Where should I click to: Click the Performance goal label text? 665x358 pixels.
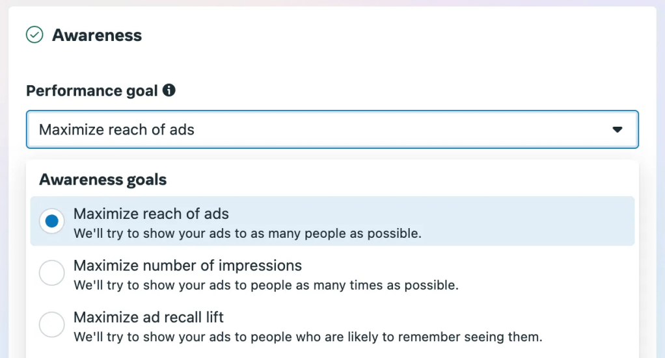click(92, 91)
